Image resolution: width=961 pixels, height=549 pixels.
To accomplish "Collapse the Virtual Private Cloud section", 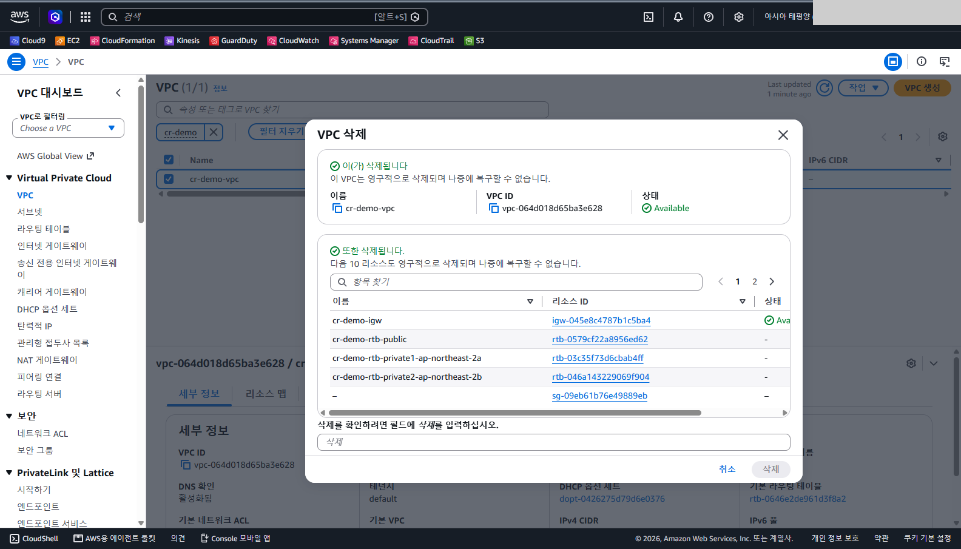I will [9, 178].
